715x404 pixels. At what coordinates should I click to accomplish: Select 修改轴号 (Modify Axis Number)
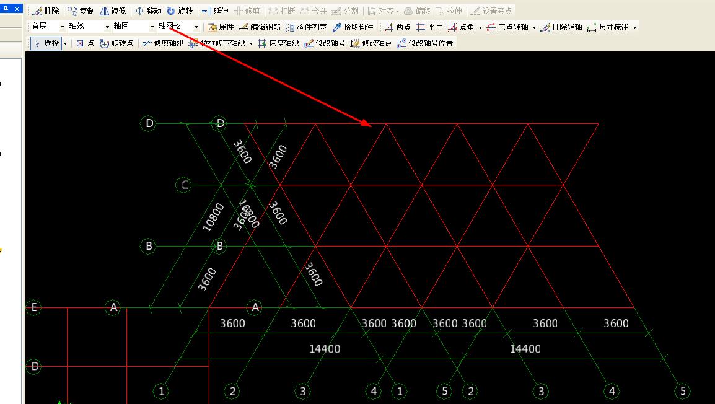click(x=324, y=43)
